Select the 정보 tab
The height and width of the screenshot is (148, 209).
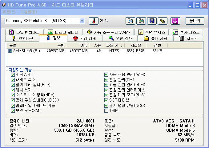(x=53, y=38)
